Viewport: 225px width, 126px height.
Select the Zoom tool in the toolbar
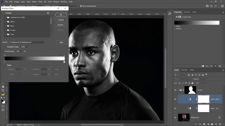pos(3,90)
